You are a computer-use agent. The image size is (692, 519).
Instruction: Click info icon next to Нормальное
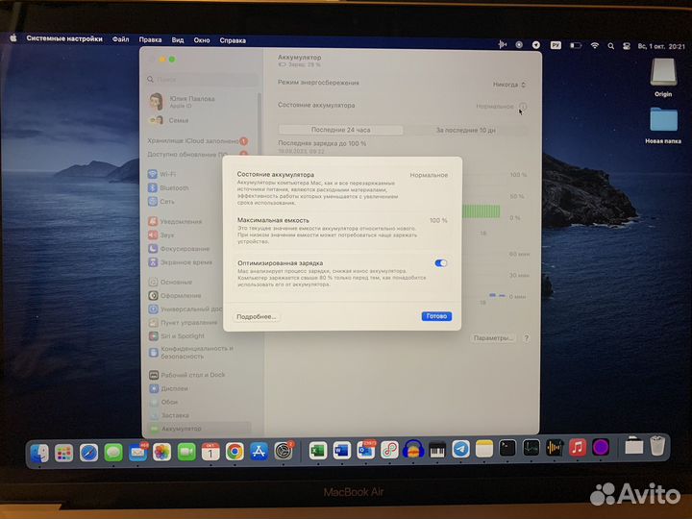coord(523,107)
